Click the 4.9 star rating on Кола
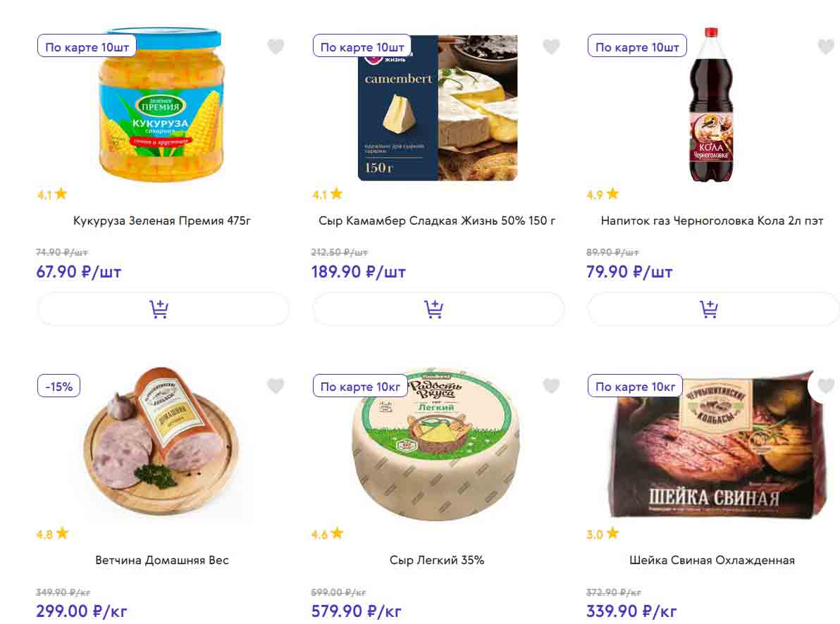This screenshot has height=624, width=840. pos(603,194)
